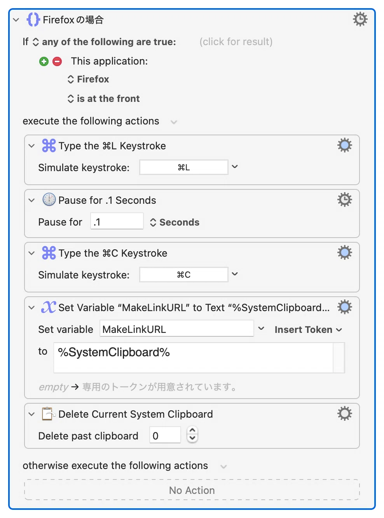
Task: Increment the Delete past clipboard stepper
Action: point(192,431)
